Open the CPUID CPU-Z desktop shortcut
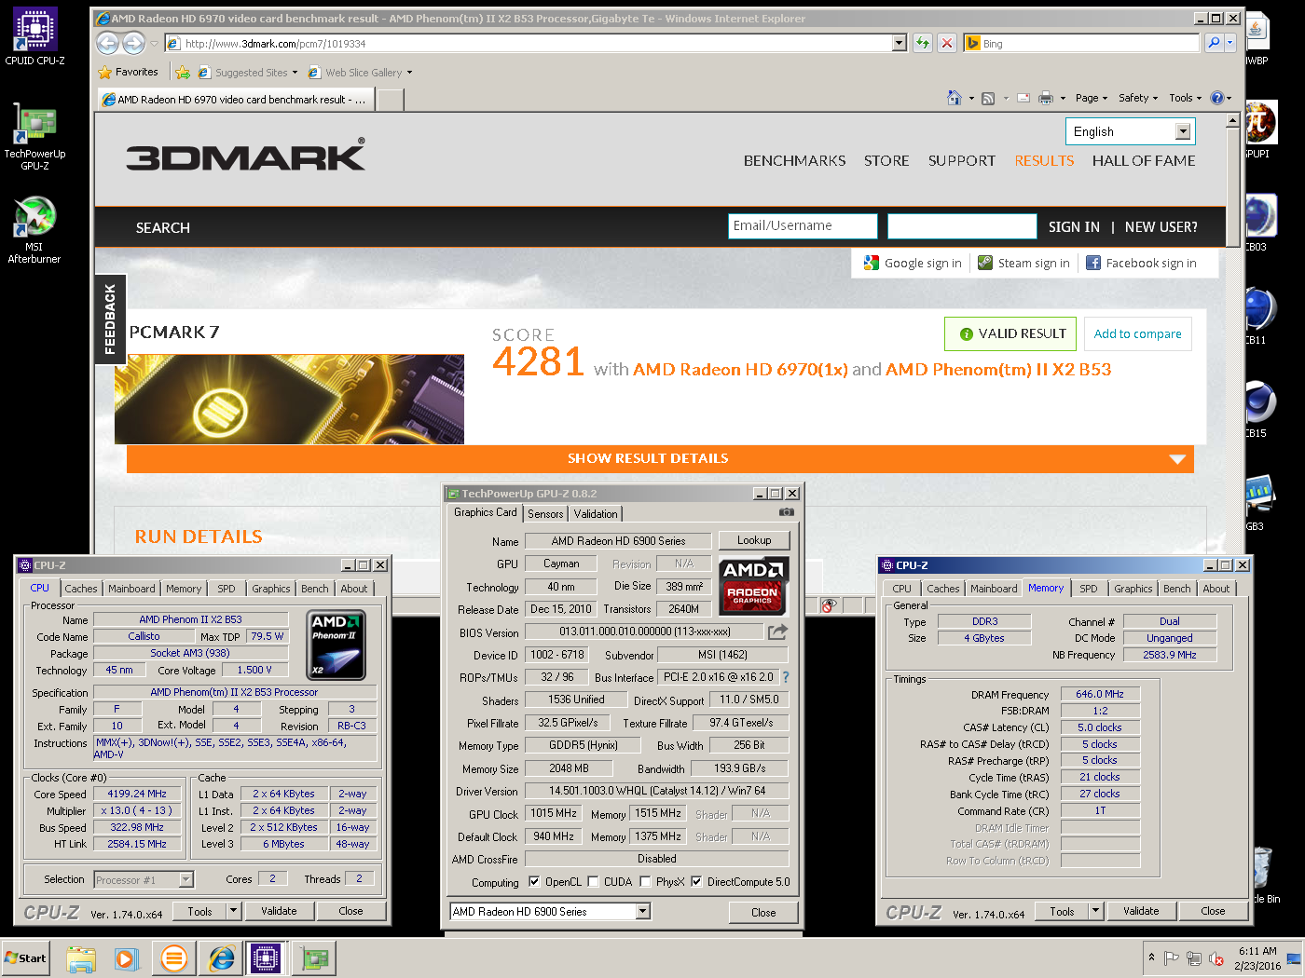1305x978 pixels. 34,37
